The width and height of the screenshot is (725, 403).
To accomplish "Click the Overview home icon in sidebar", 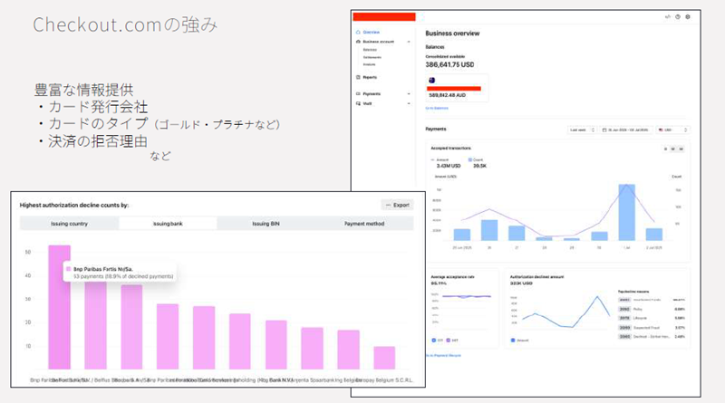I will coord(358,32).
